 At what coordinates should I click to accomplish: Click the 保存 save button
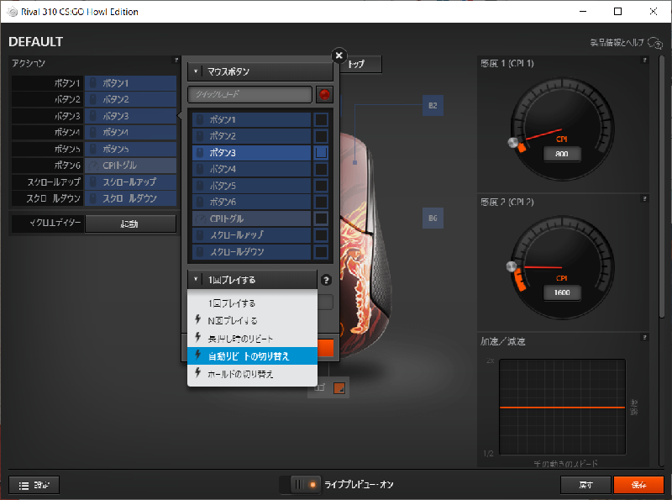(638, 485)
